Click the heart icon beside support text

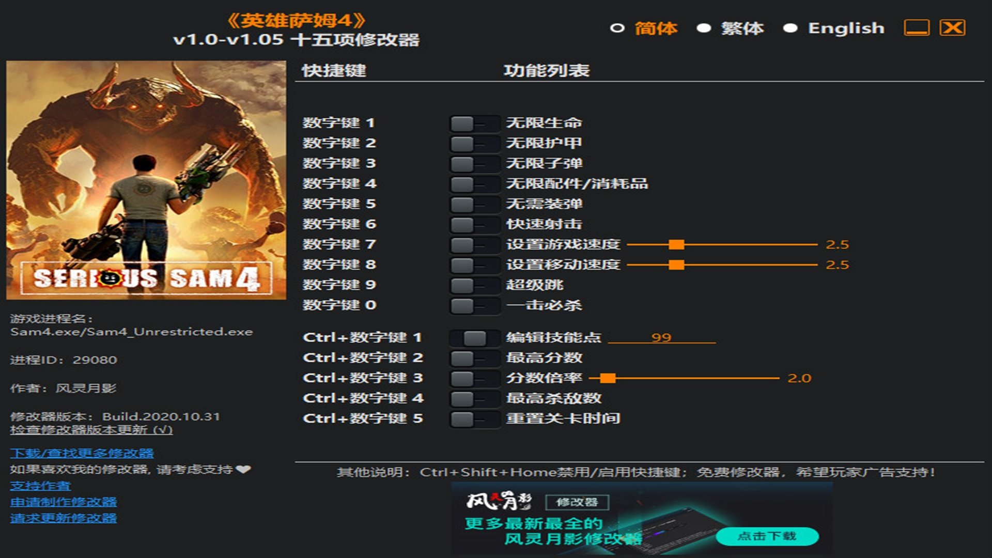click(x=243, y=469)
